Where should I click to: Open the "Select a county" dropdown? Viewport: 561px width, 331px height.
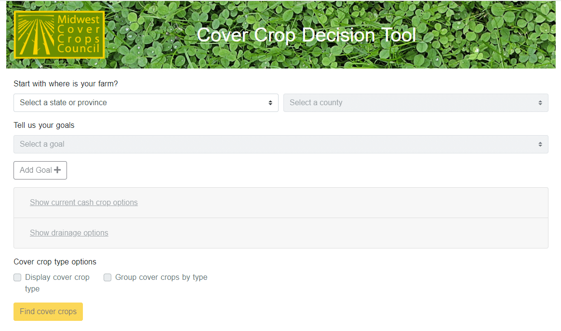pyautogui.click(x=415, y=103)
